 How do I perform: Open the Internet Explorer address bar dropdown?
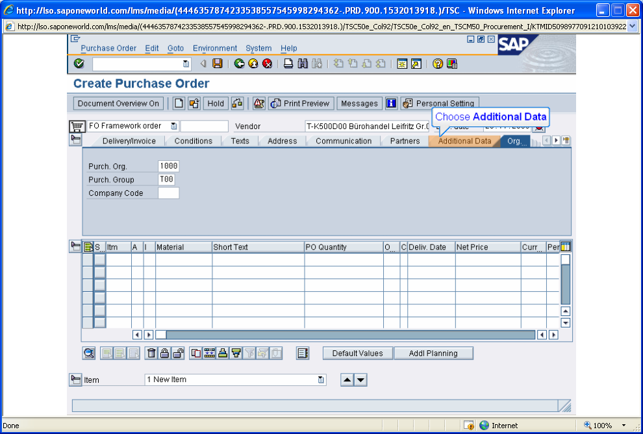coord(632,27)
